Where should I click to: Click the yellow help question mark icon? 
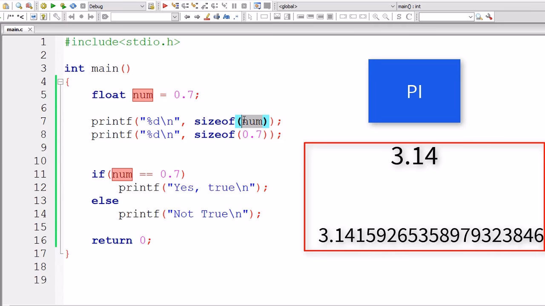click(x=43, y=17)
